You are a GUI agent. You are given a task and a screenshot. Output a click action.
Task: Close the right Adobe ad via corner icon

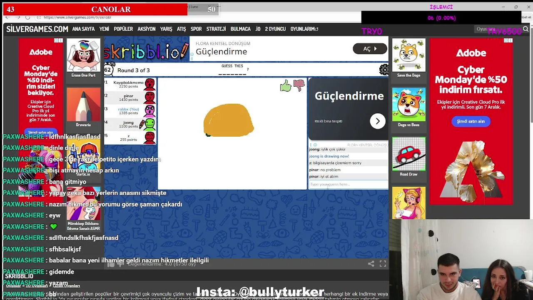coord(511,40)
